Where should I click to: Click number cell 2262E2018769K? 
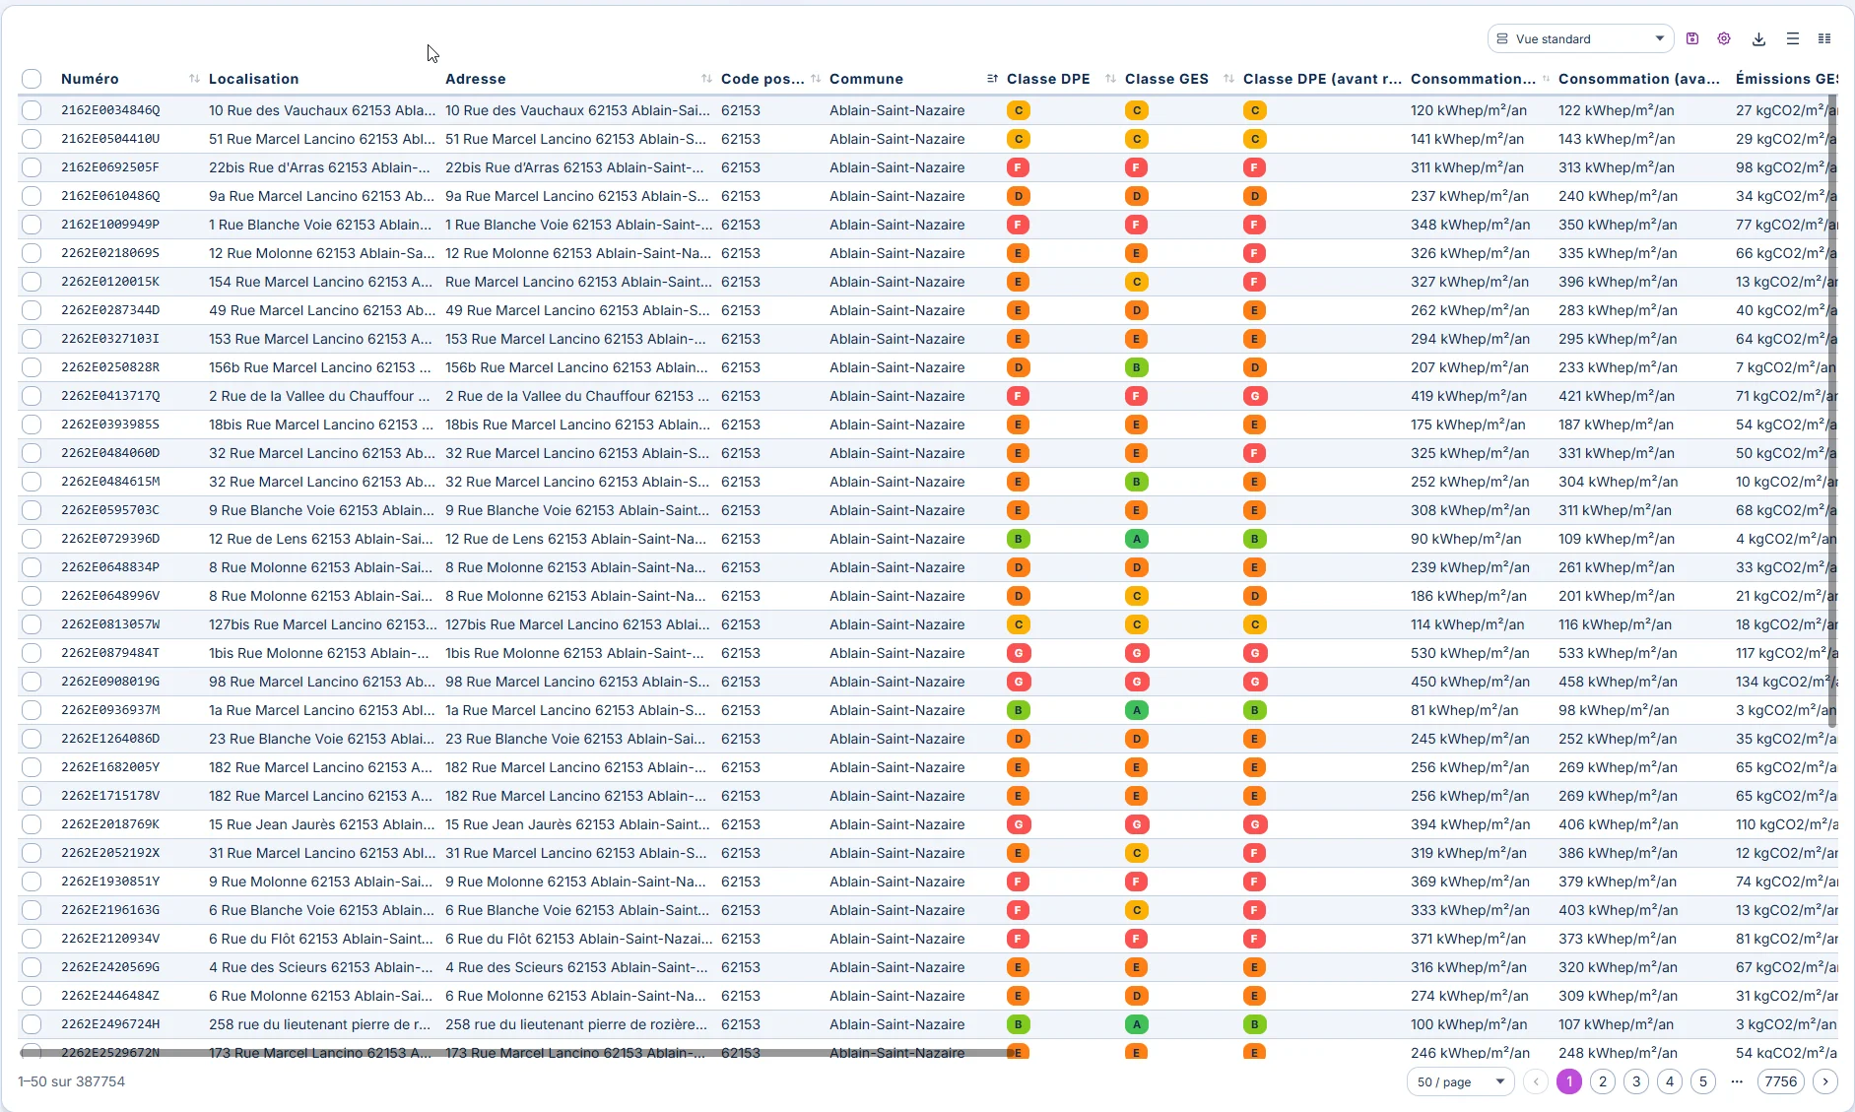tap(110, 824)
